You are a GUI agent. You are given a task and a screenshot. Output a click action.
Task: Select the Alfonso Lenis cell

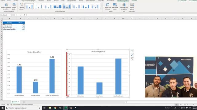pyautogui.click(x=10, y=25)
